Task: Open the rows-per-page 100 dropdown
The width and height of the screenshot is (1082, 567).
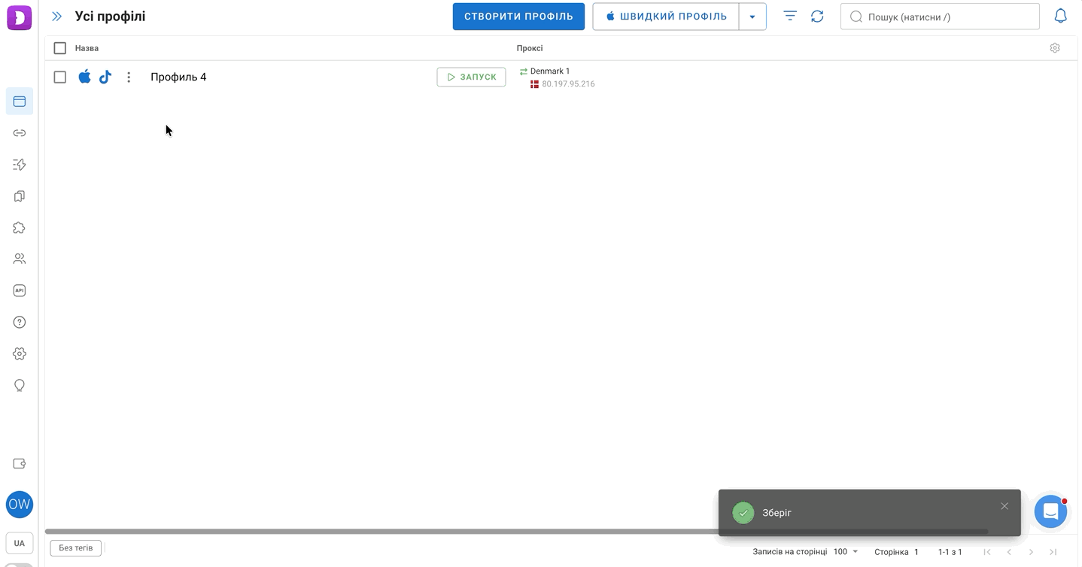Action: [846, 552]
